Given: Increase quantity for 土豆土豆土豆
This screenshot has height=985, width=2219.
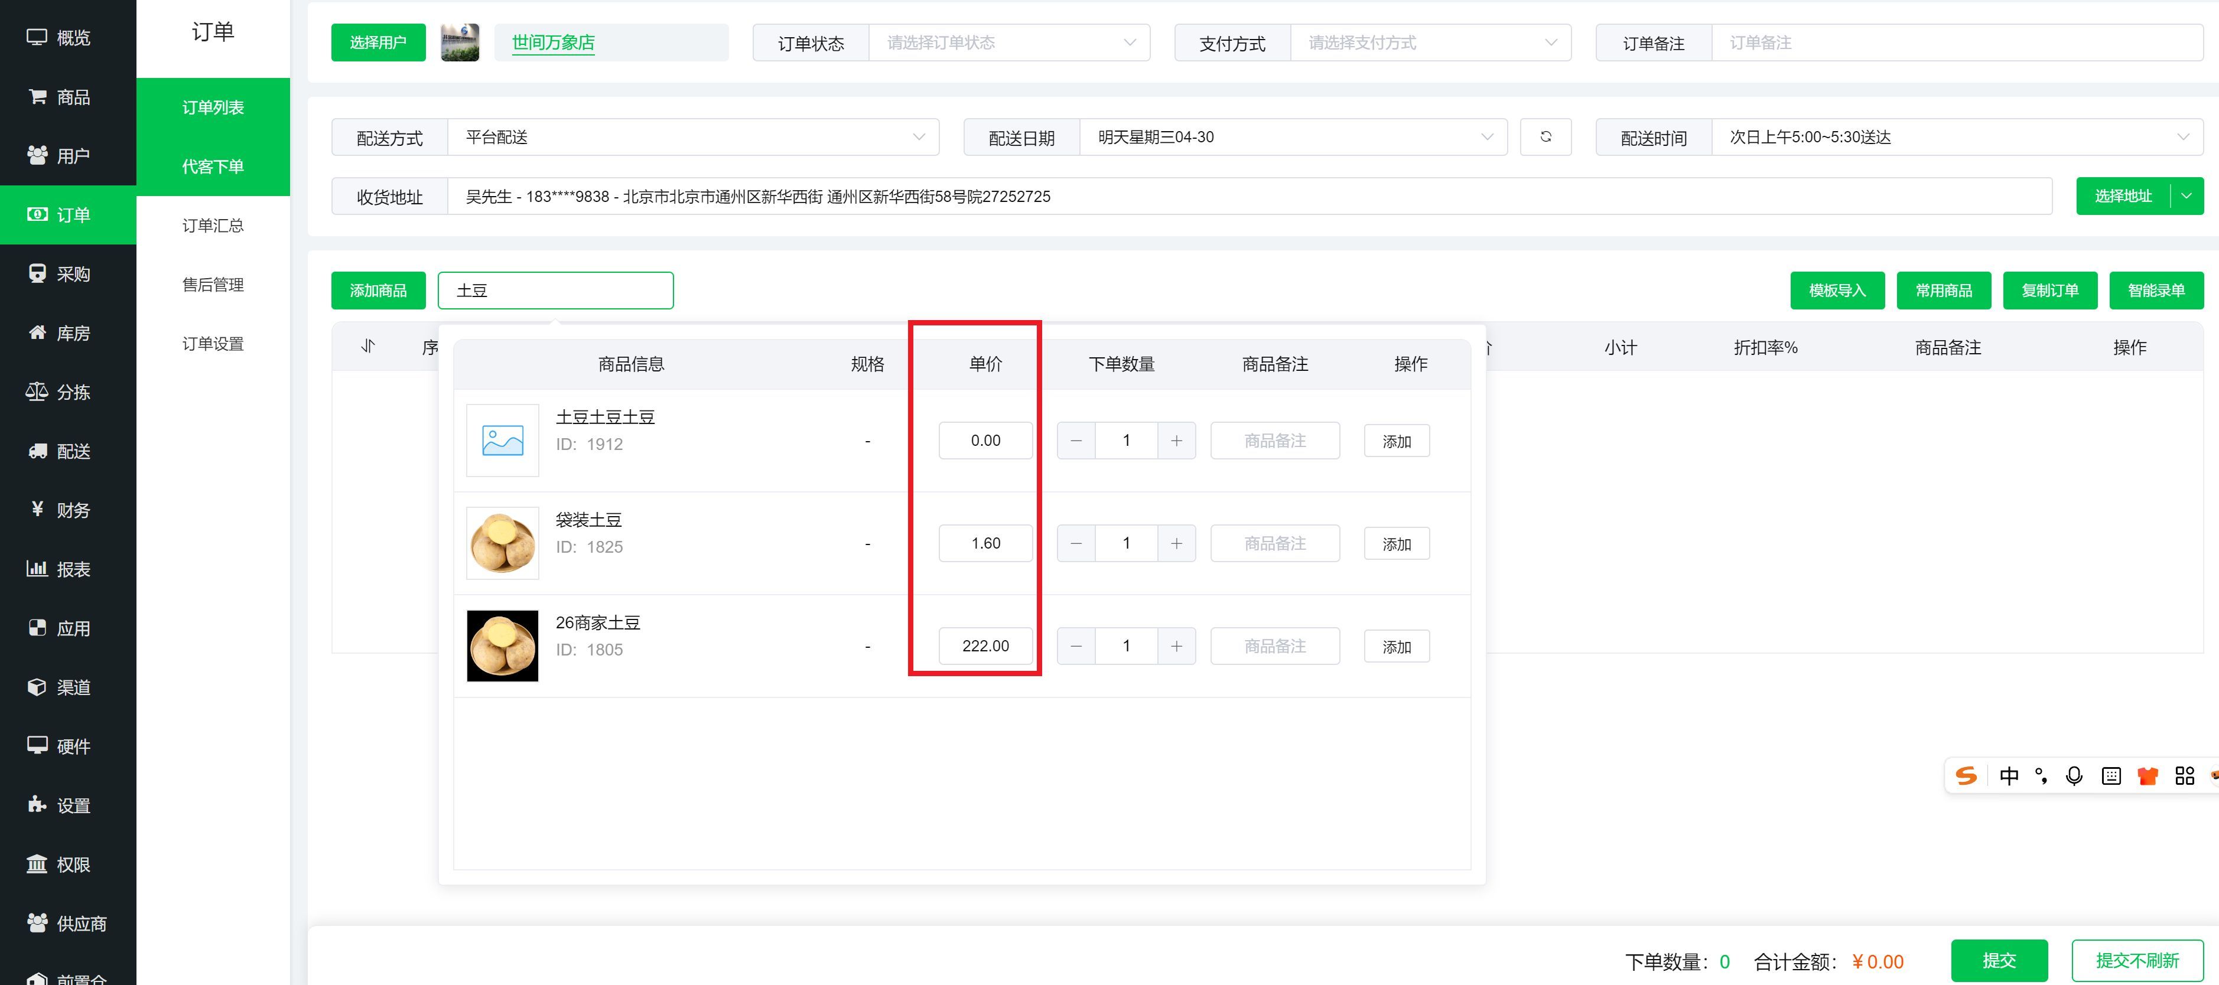Looking at the screenshot, I should click(1176, 441).
